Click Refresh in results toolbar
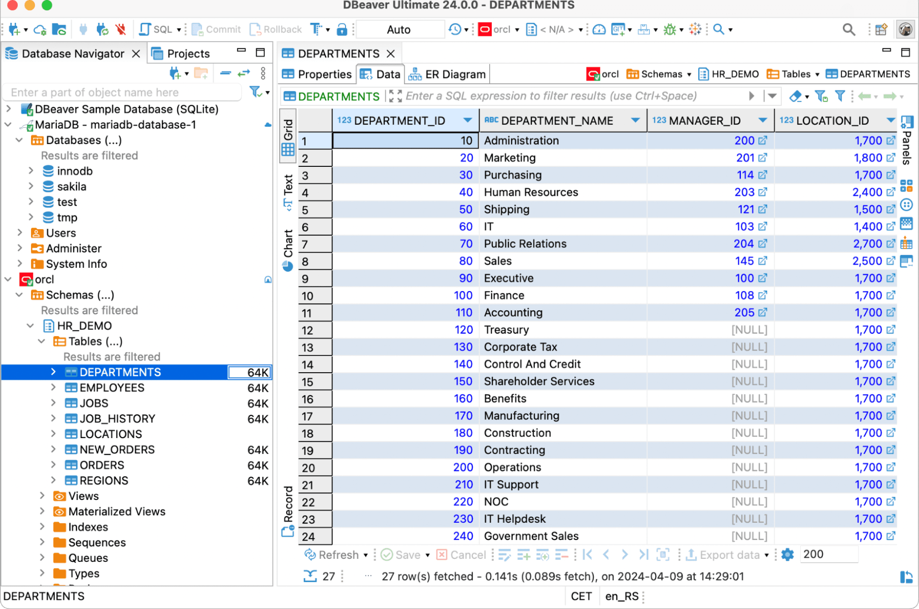Screen dimensions: 919x609 coord(332,555)
